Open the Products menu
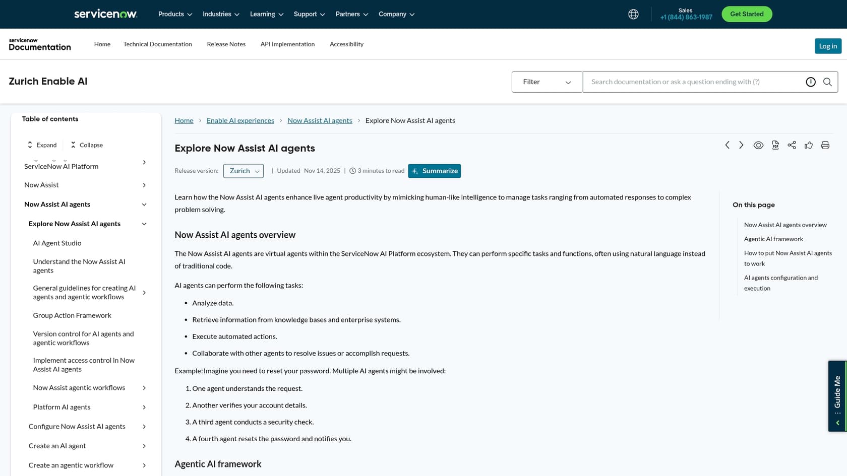 pyautogui.click(x=174, y=14)
